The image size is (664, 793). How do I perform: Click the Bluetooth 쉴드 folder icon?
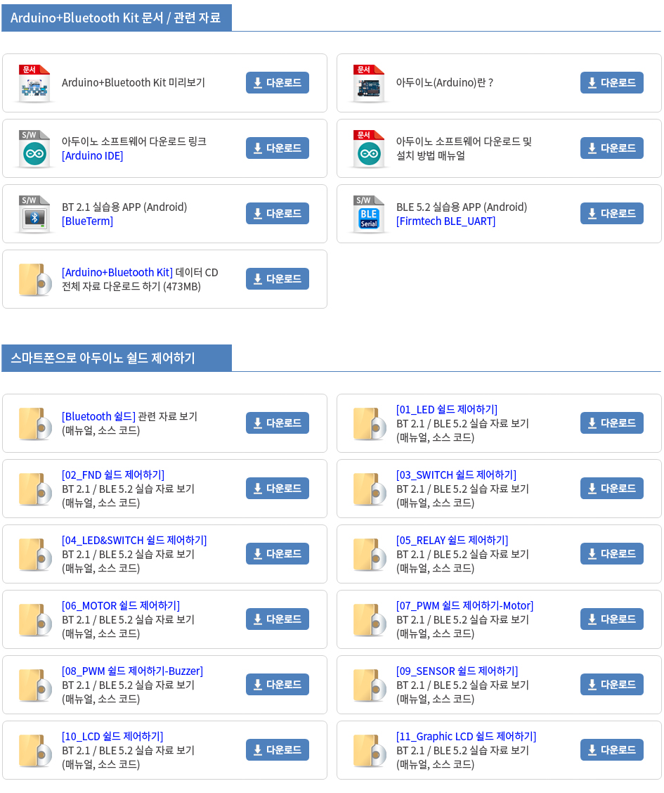[35, 423]
